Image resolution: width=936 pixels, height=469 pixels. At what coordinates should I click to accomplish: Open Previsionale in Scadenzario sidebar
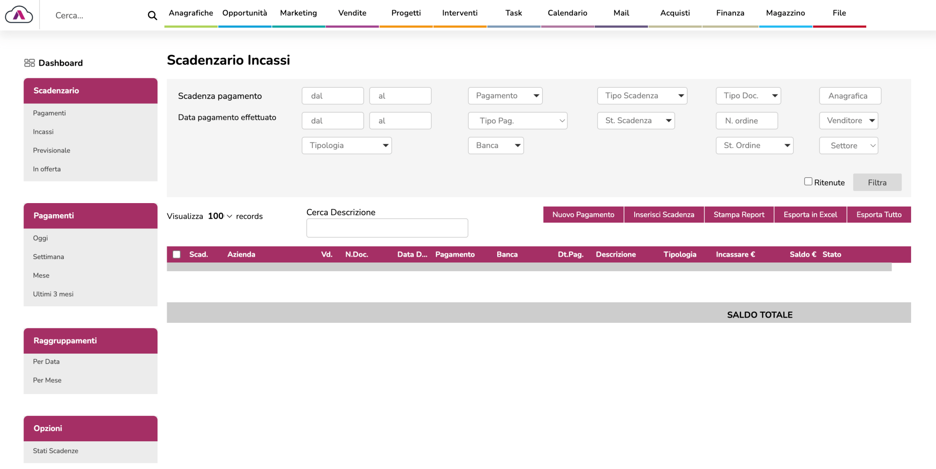(x=52, y=150)
